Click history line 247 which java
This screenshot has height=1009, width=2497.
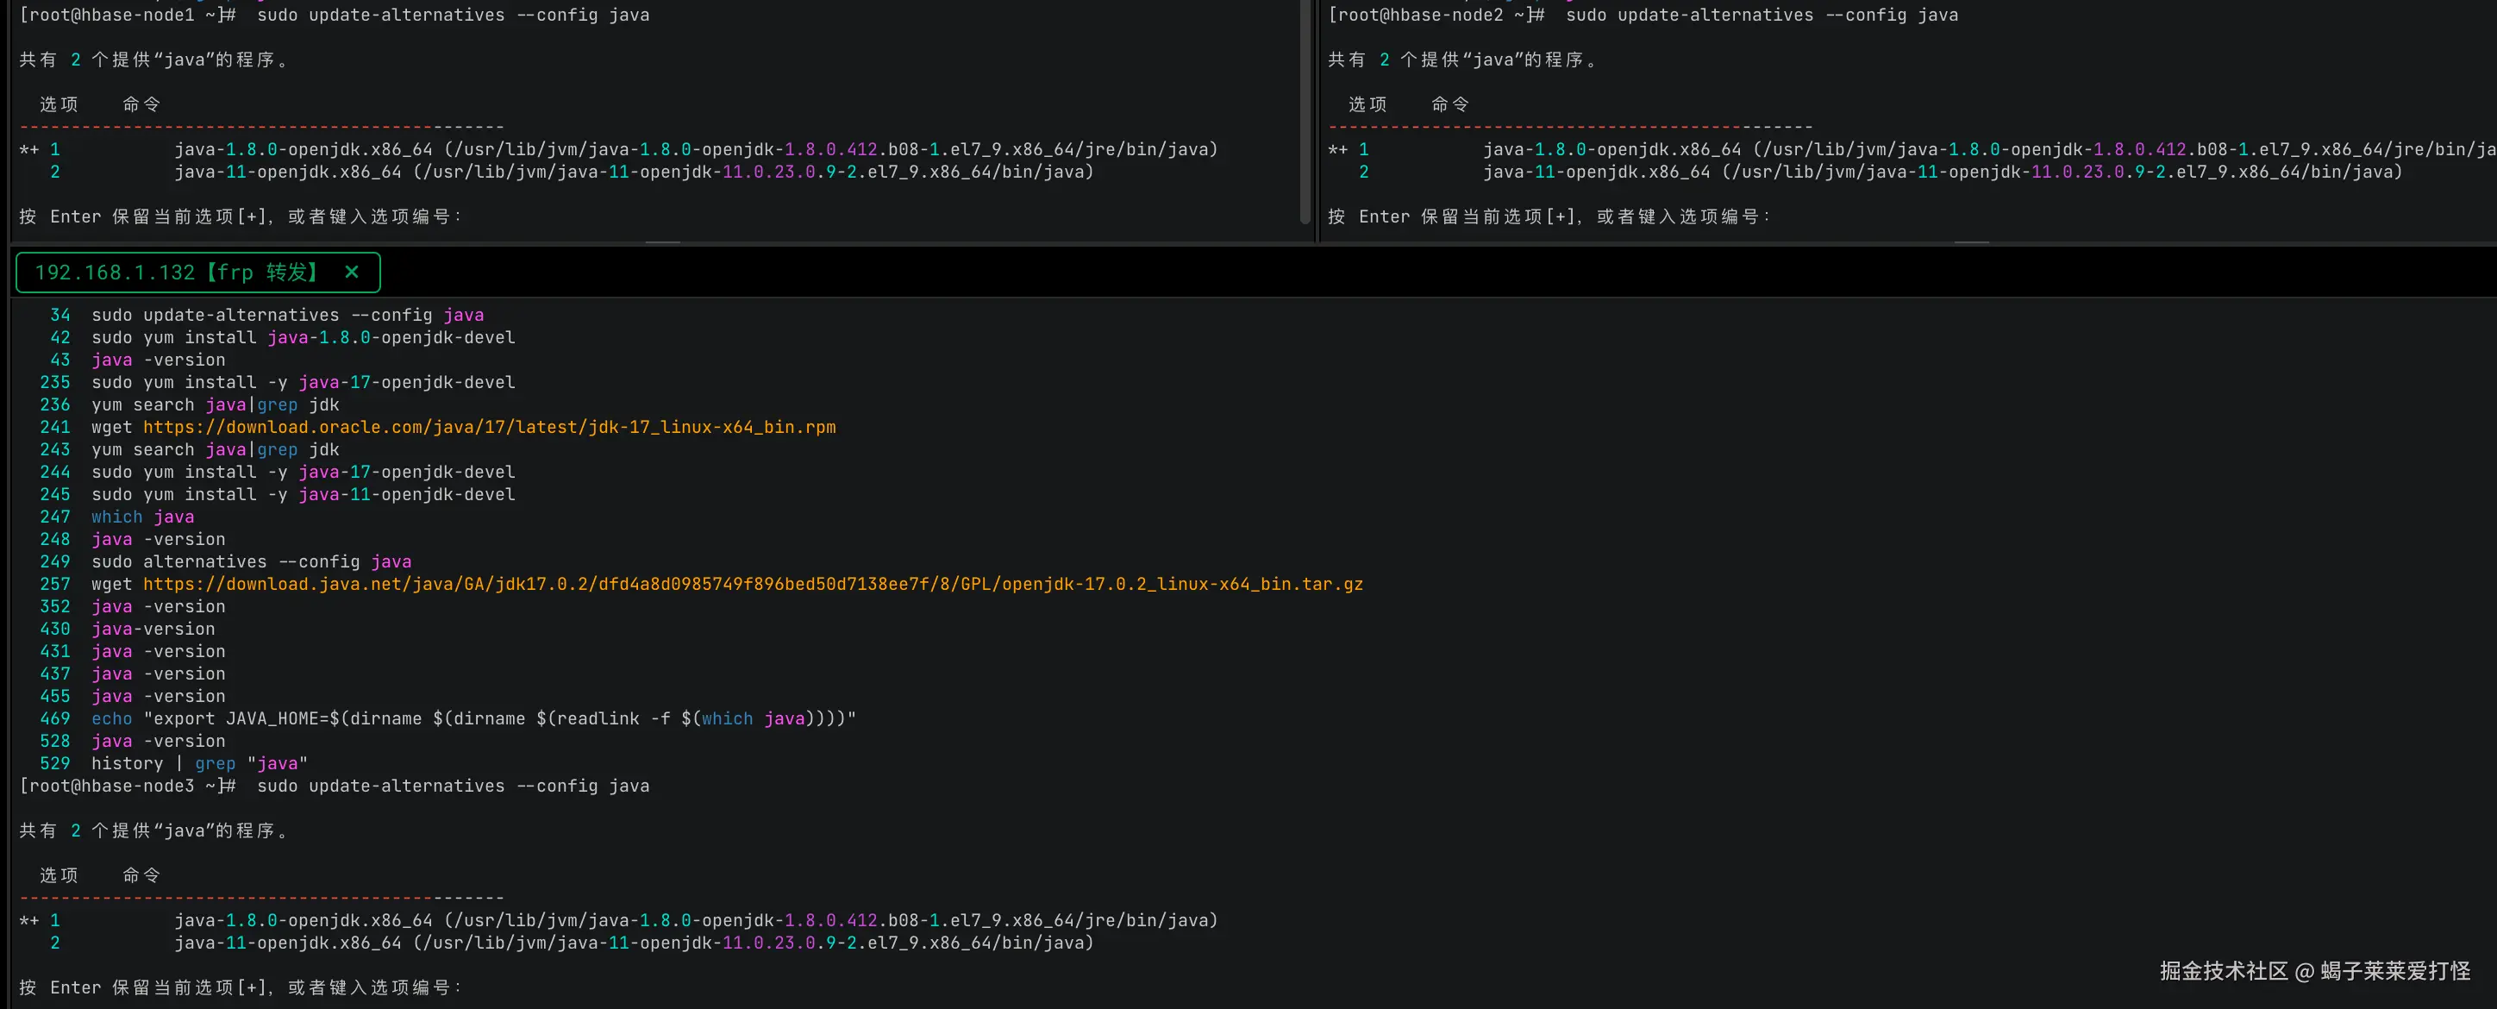[142, 517]
